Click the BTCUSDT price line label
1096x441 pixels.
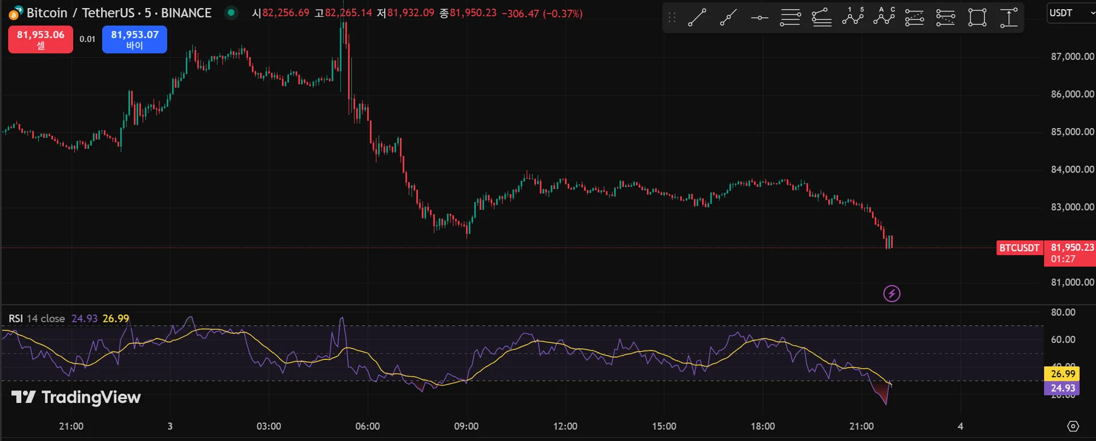click(1020, 248)
